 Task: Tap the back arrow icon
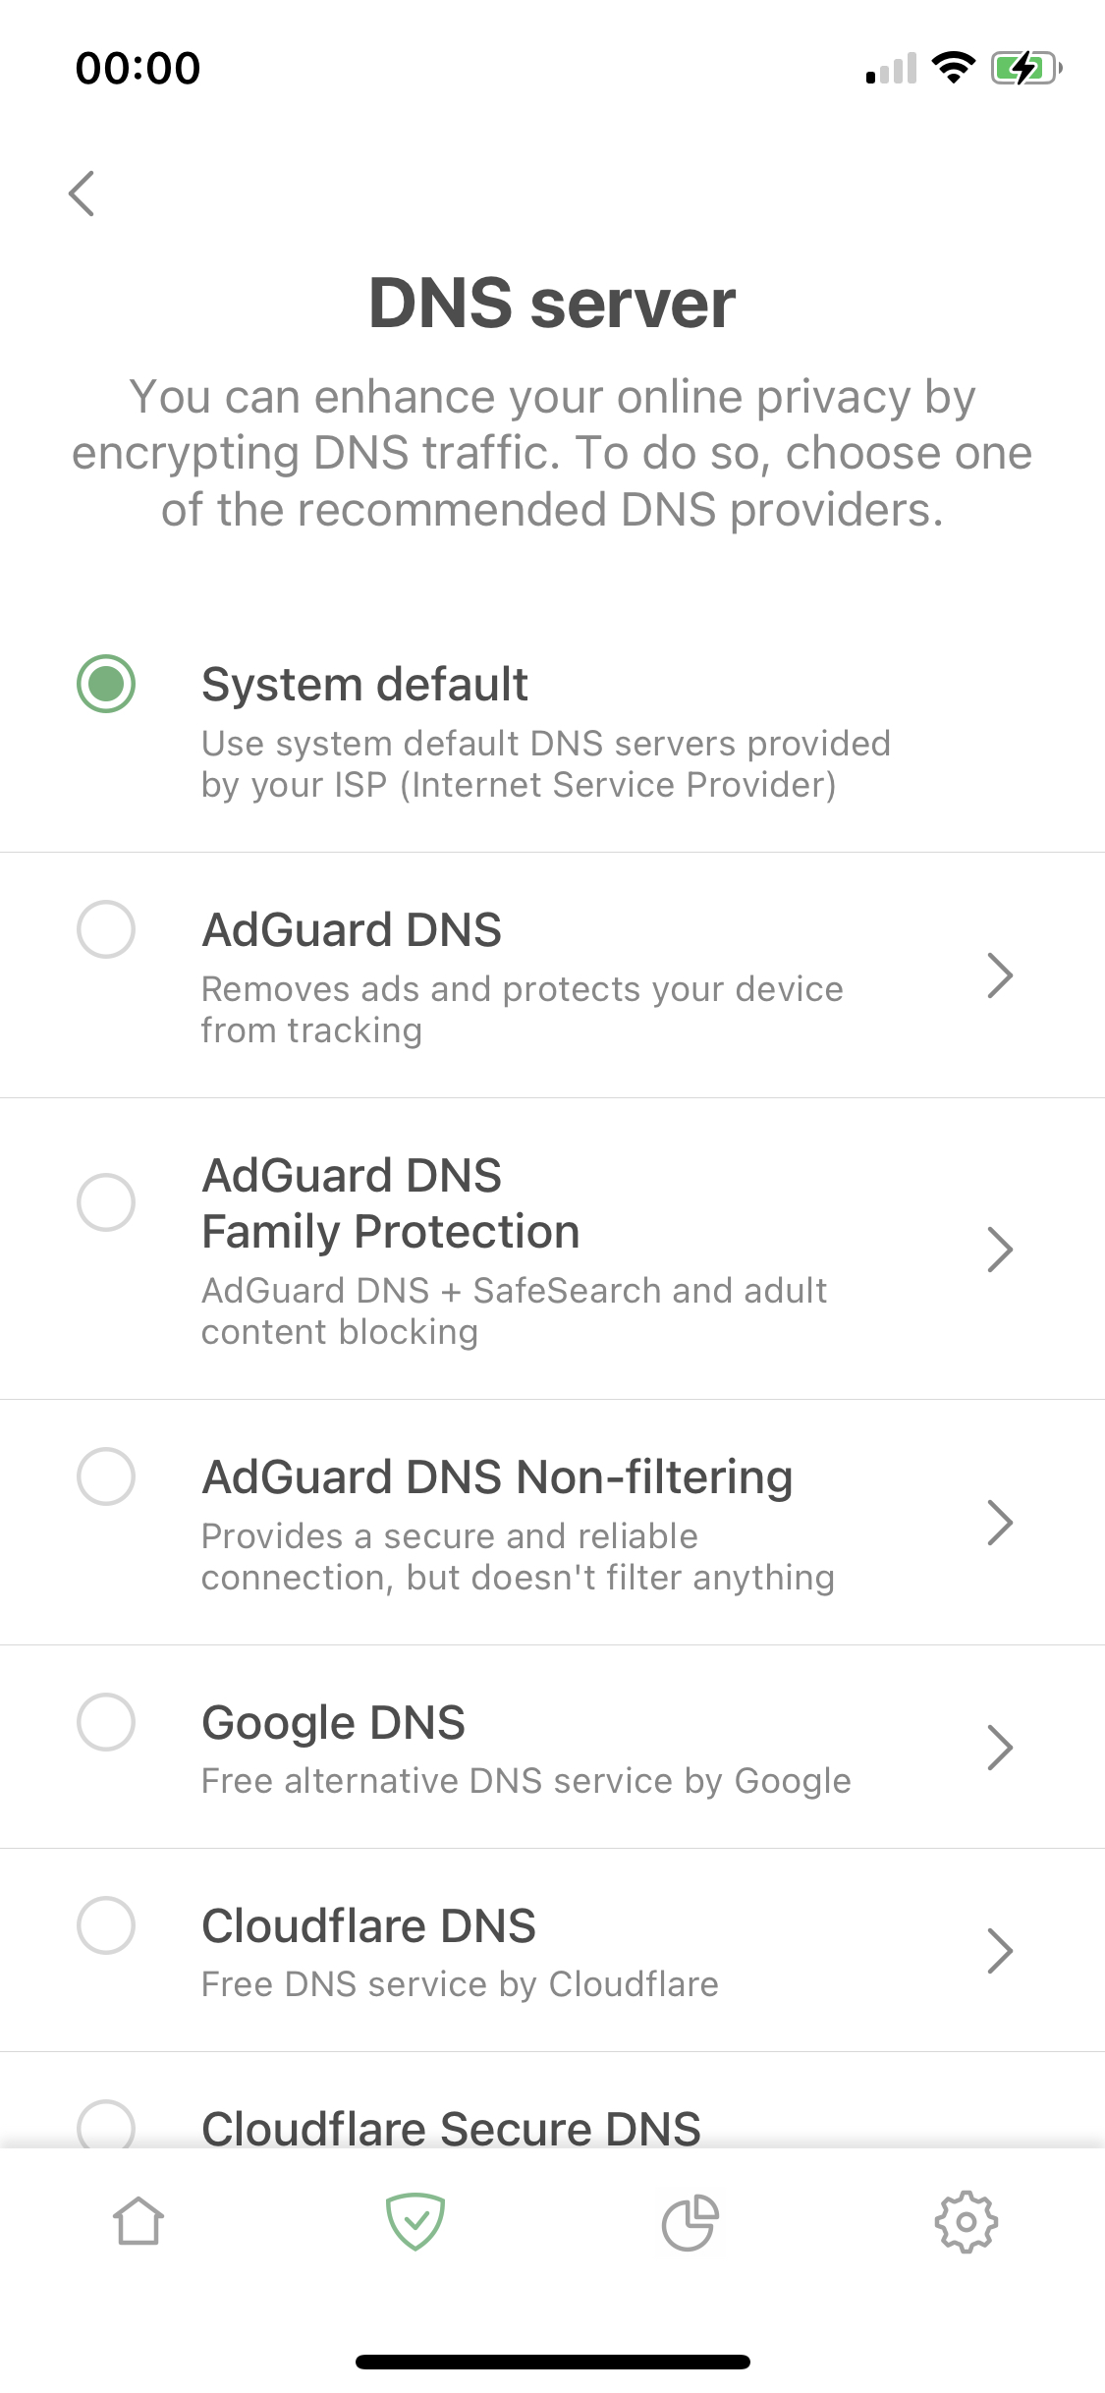(x=83, y=194)
